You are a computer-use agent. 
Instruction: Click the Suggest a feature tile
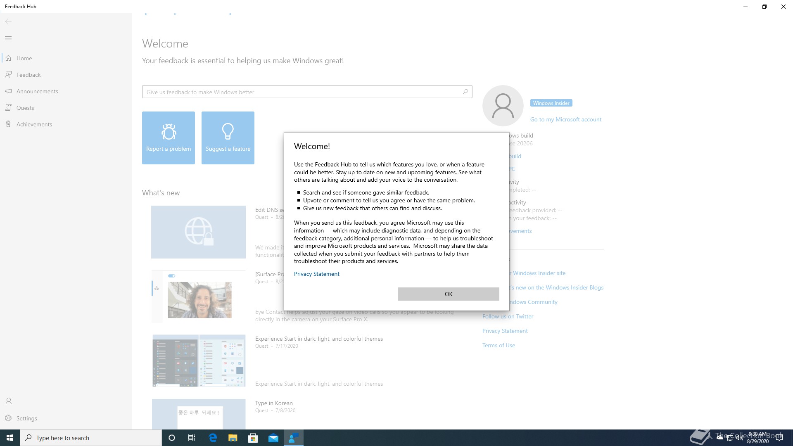point(228,138)
